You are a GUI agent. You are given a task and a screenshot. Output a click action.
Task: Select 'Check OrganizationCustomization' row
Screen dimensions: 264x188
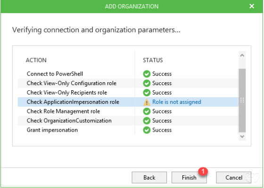point(128,121)
